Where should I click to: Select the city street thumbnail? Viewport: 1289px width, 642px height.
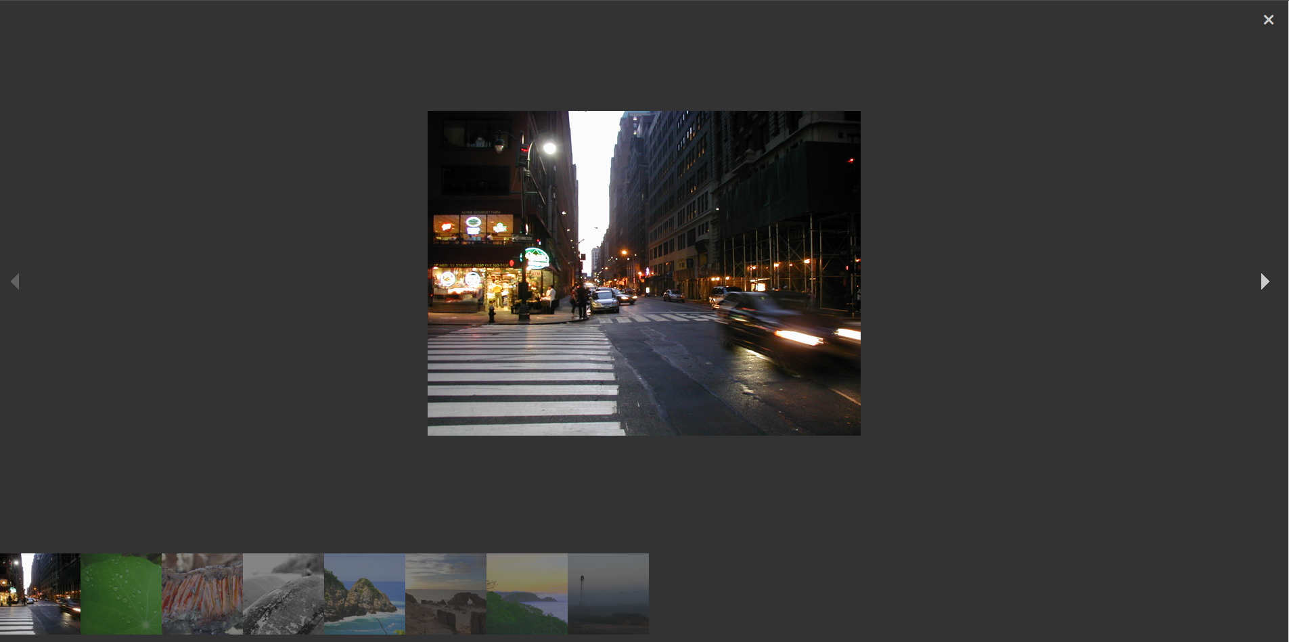(40, 594)
